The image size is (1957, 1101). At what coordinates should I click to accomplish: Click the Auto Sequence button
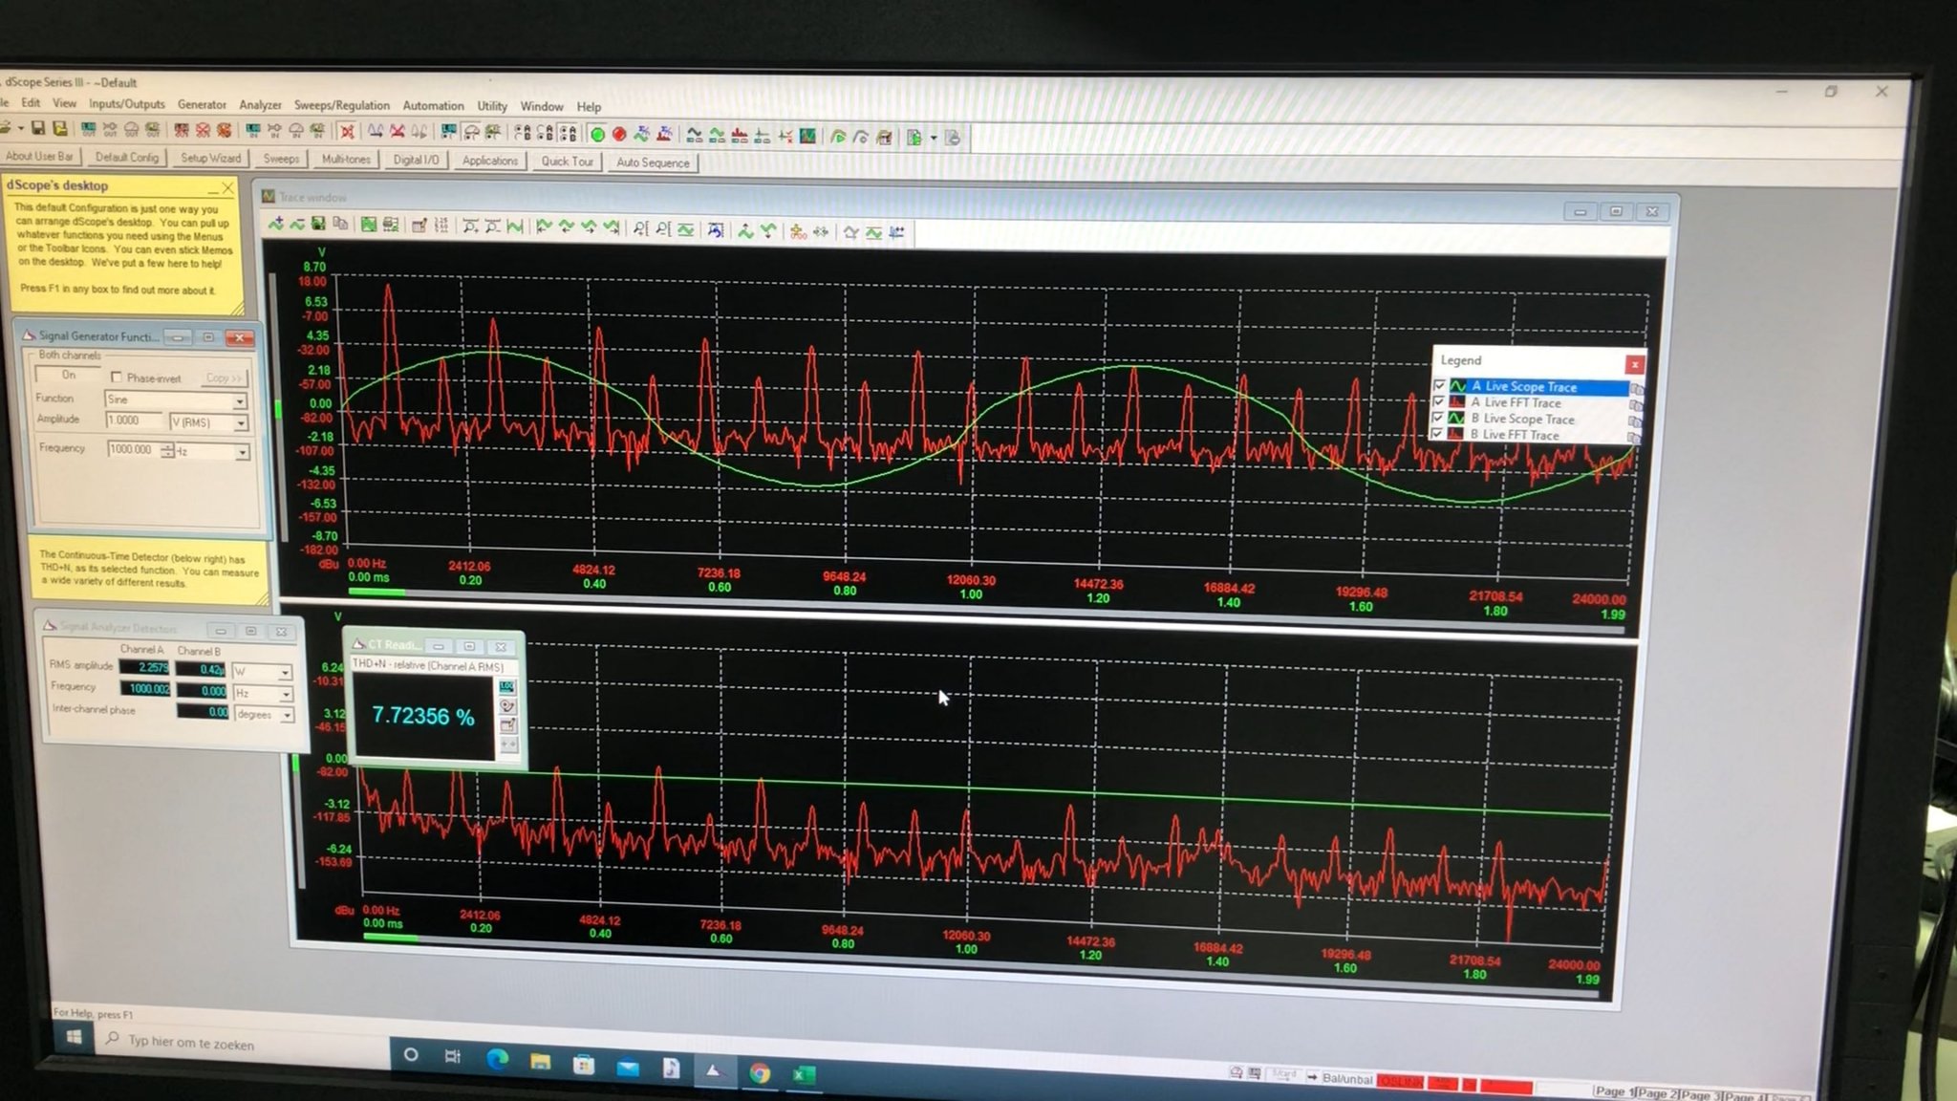tap(653, 162)
